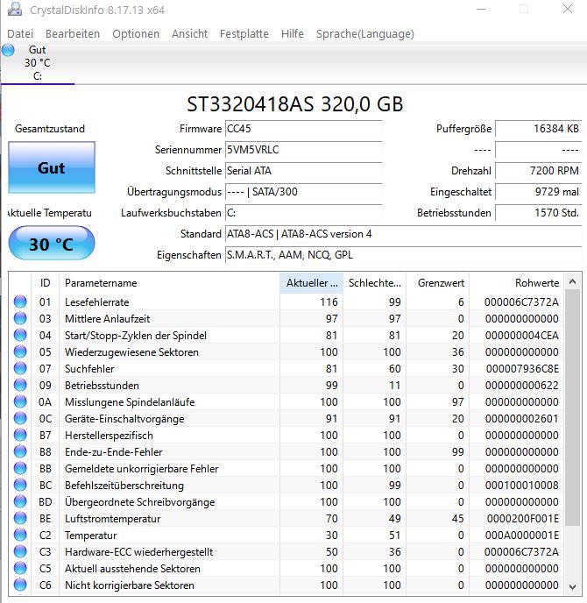Open the Sprache(Language) menu

coord(365,34)
